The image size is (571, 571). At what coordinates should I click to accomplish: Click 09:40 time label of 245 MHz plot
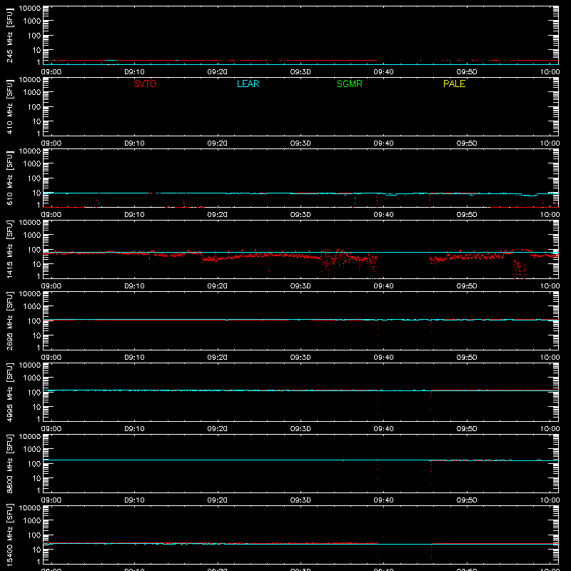(383, 72)
